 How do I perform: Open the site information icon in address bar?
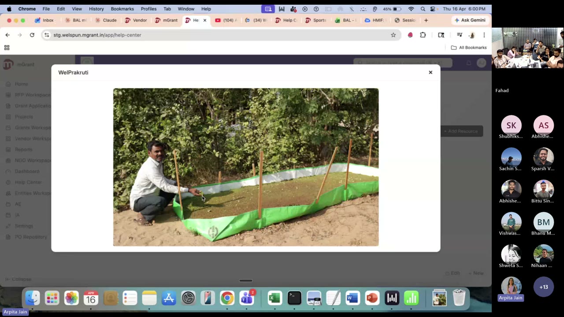pyautogui.click(x=47, y=35)
